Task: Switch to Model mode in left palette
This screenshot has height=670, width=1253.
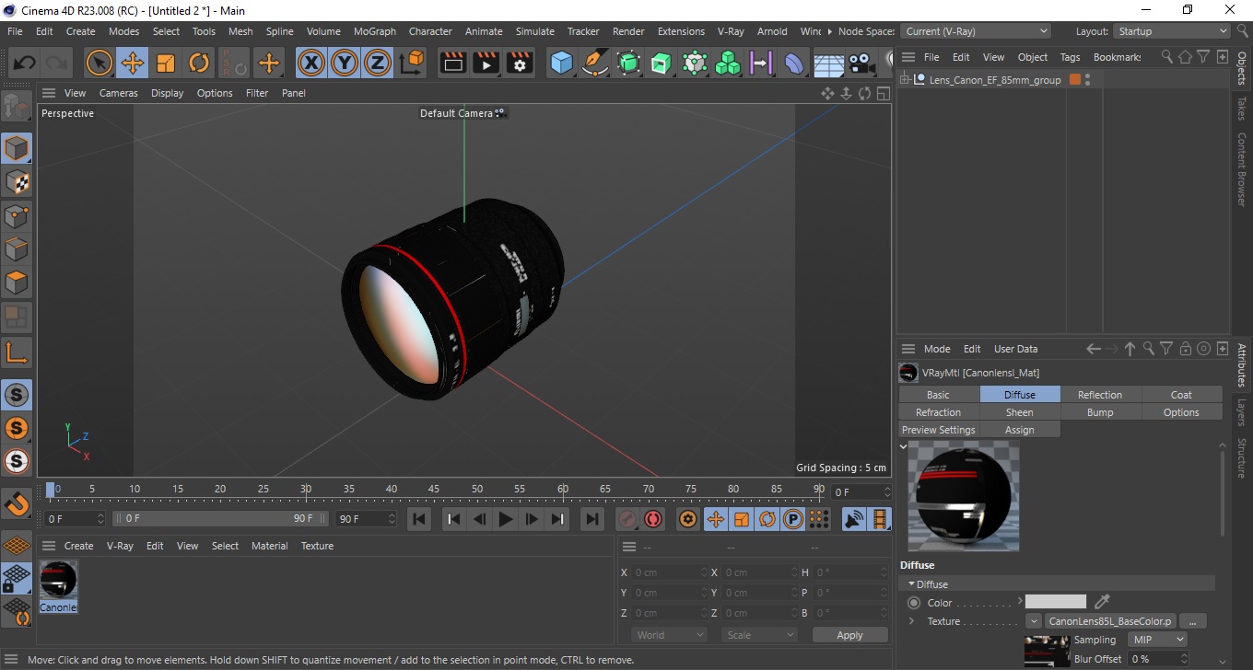Action: [17, 148]
